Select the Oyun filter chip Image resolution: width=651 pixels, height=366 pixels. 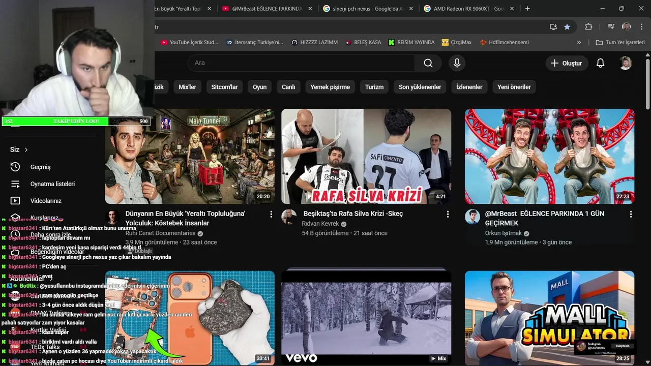click(x=260, y=87)
